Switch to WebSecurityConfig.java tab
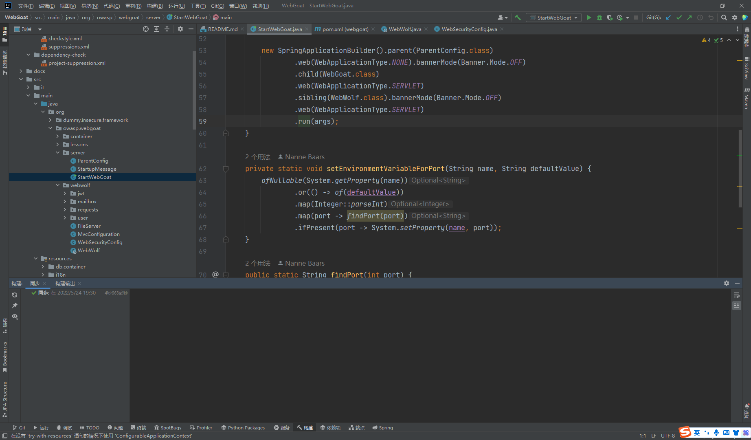Screen dimensions: 751x440 click(x=469, y=29)
